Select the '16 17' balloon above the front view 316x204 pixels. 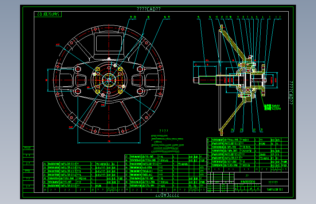[x=167, y=17]
